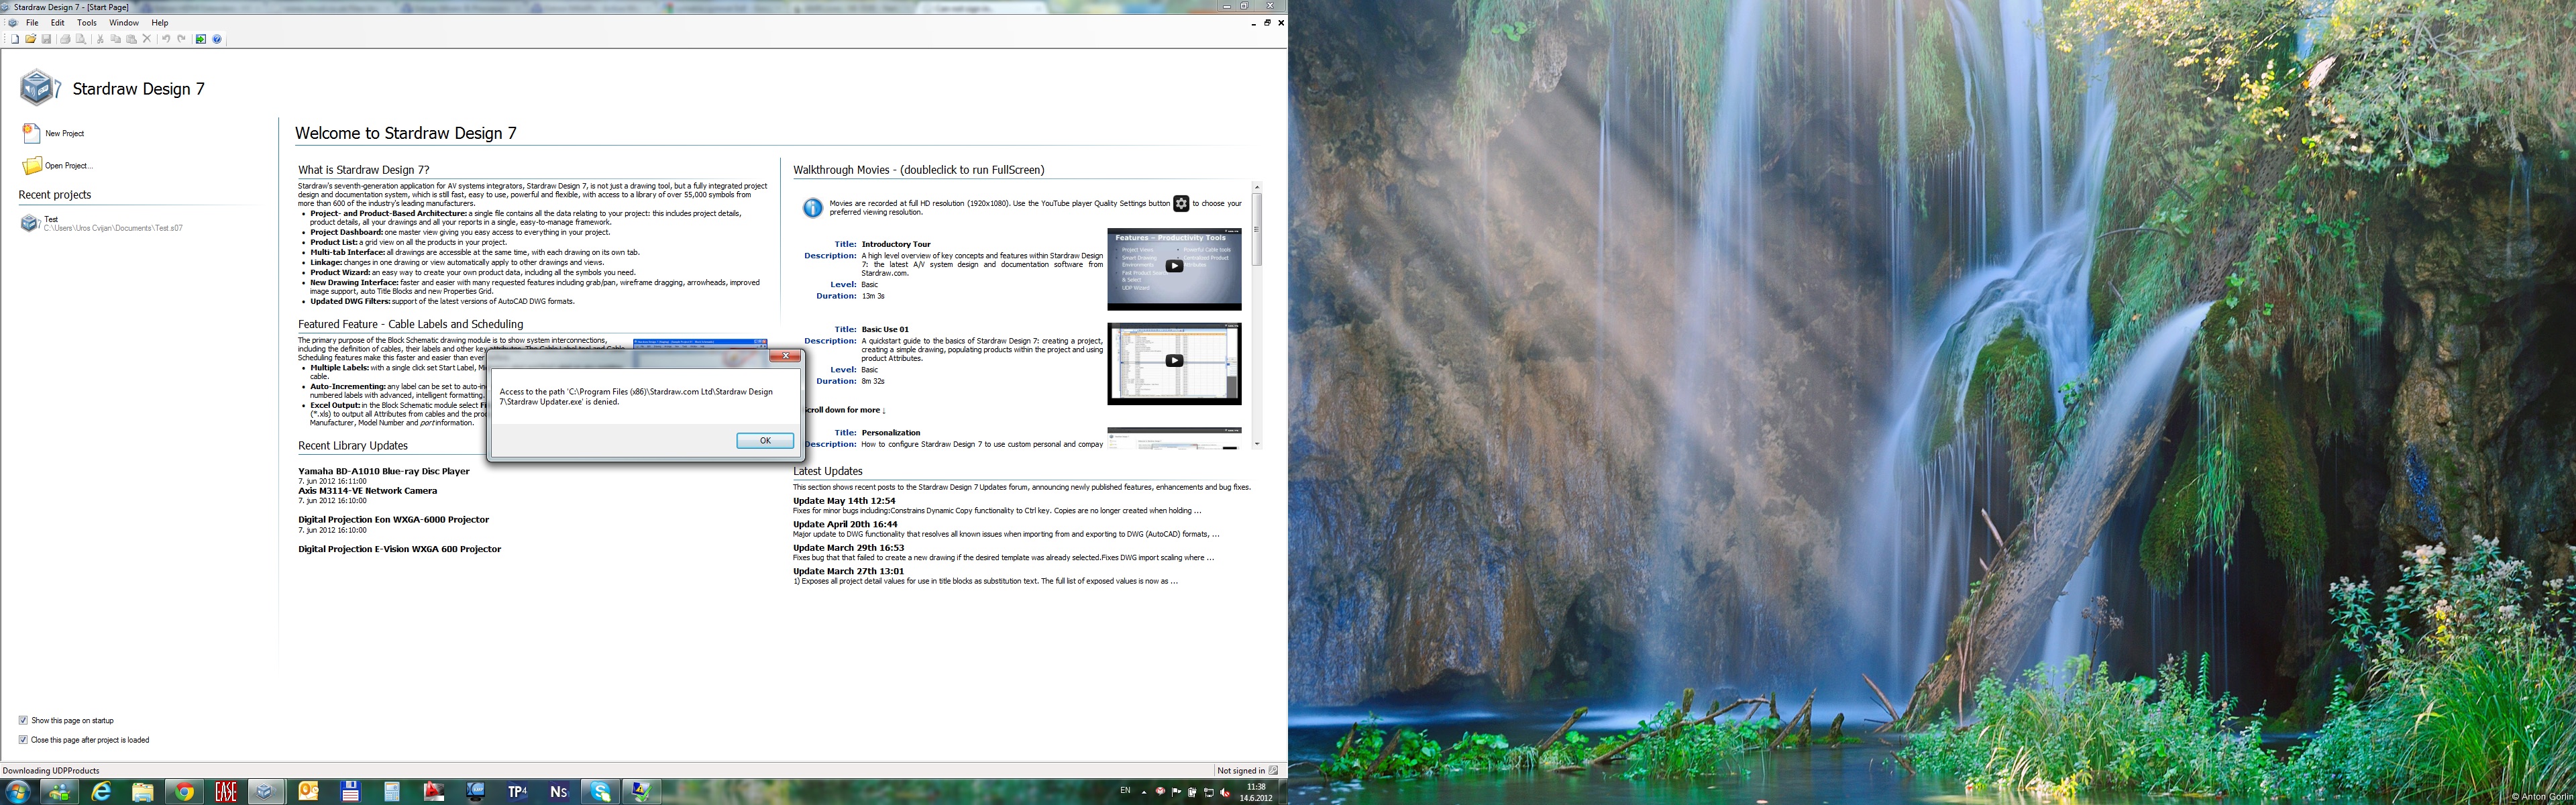Play the Introductory Tour video
The height and width of the screenshot is (805, 2576).
point(1174,266)
